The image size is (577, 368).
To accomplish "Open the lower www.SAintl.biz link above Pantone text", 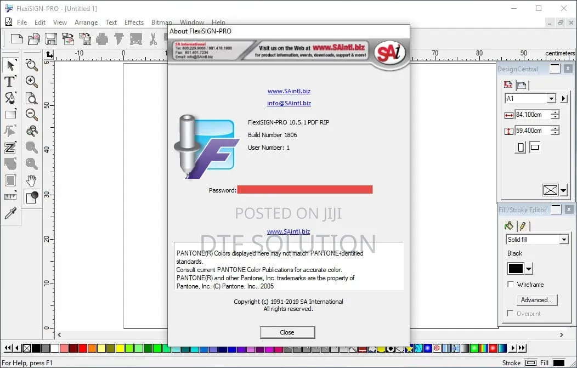I will pyautogui.click(x=288, y=231).
